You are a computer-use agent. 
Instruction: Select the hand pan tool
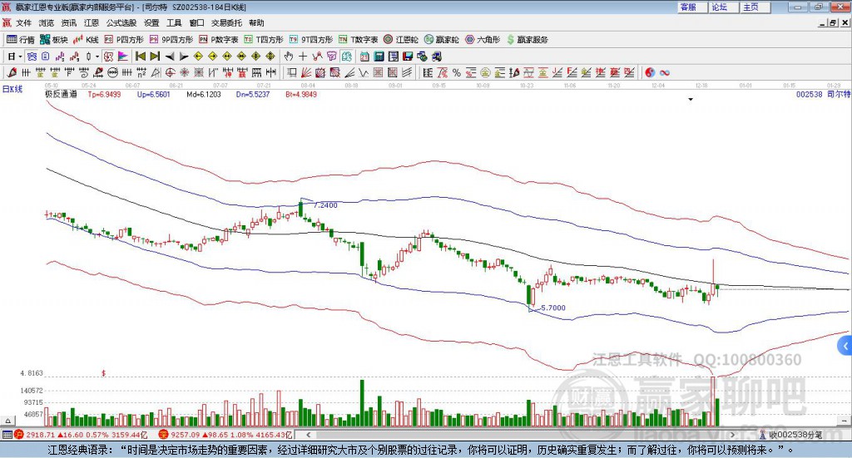tap(289, 57)
